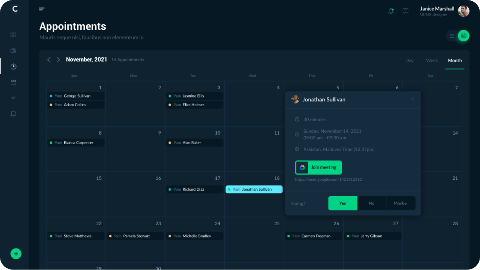Open the chat messages icon
Screen dimensions: 480x270
(405, 11)
